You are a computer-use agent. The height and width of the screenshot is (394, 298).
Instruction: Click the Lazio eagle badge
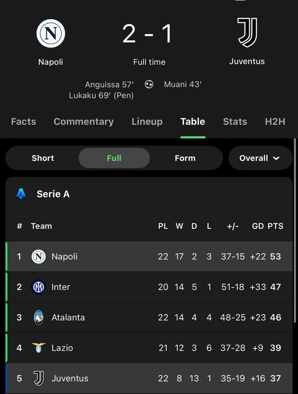click(x=38, y=348)
